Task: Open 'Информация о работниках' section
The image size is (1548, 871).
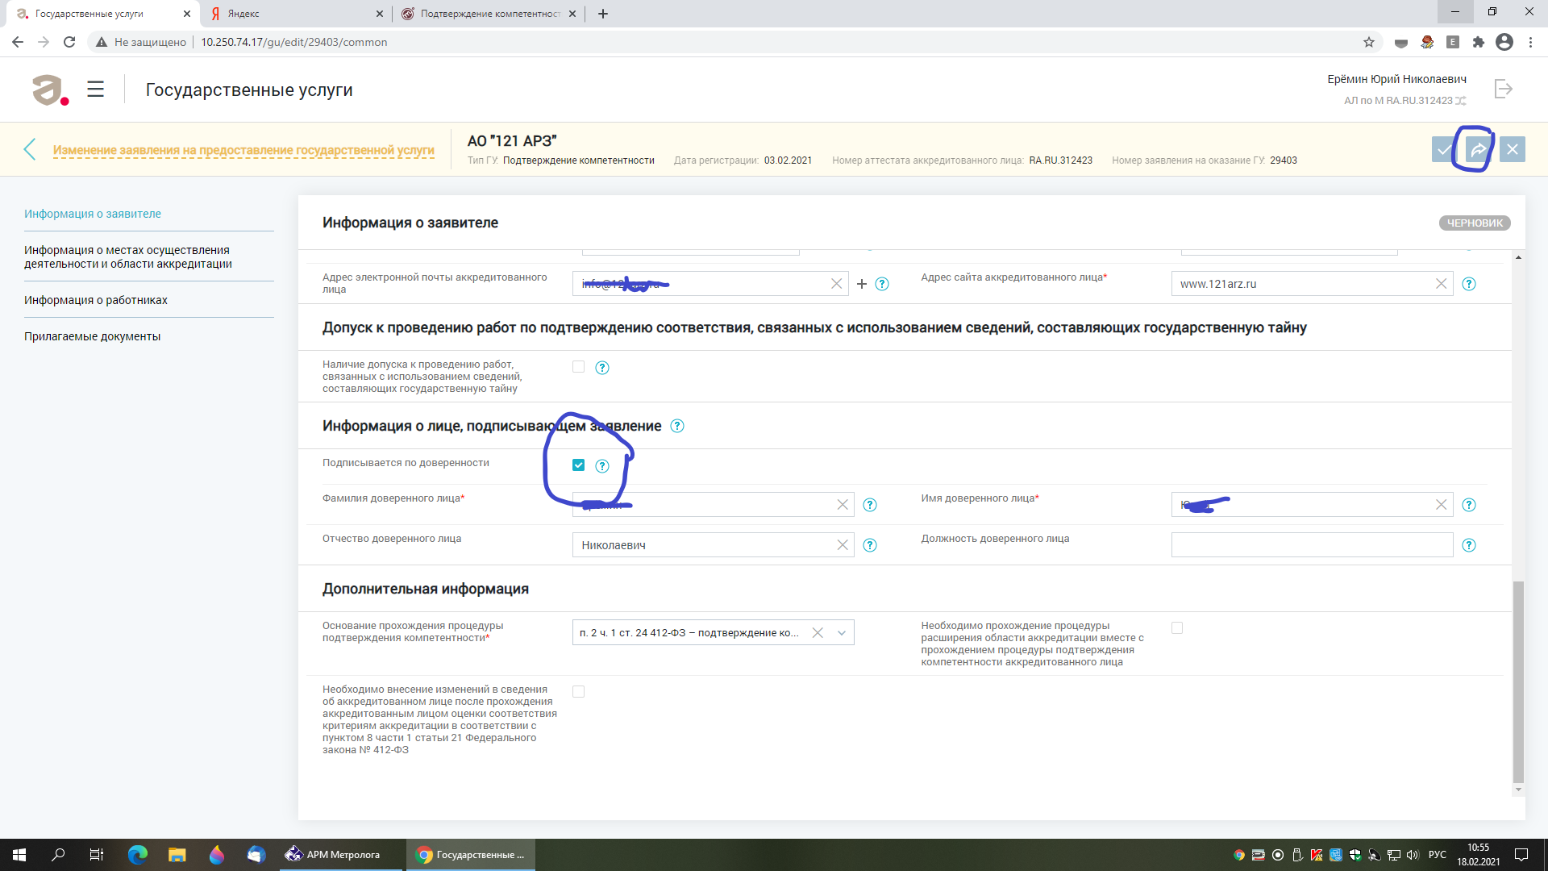Action: (96, 300)
